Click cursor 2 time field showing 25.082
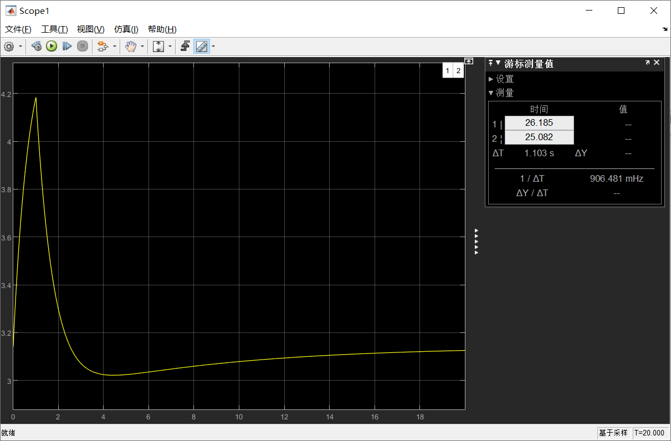This screenshot has width=671, height=441. [x=539, y=137]
